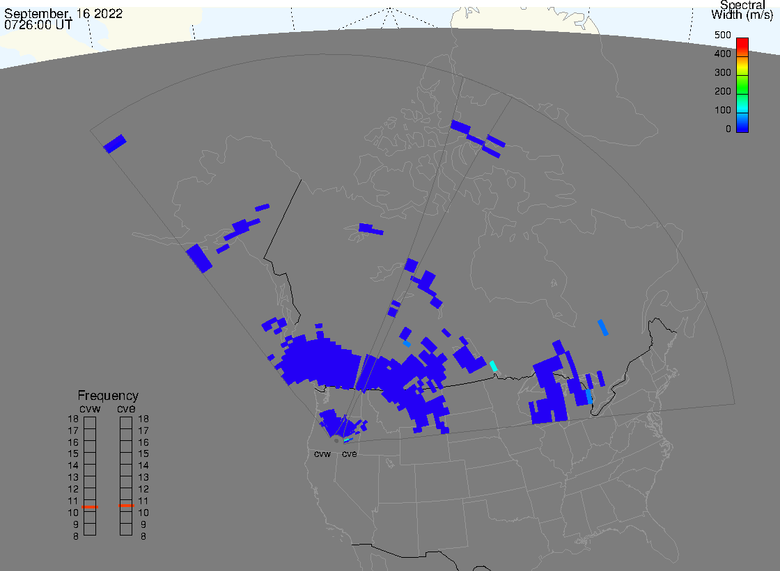Screen dimensions: 780x571
Task: Click the "14" label beside the cve frequency bar
Action: [x=143, y=466]
